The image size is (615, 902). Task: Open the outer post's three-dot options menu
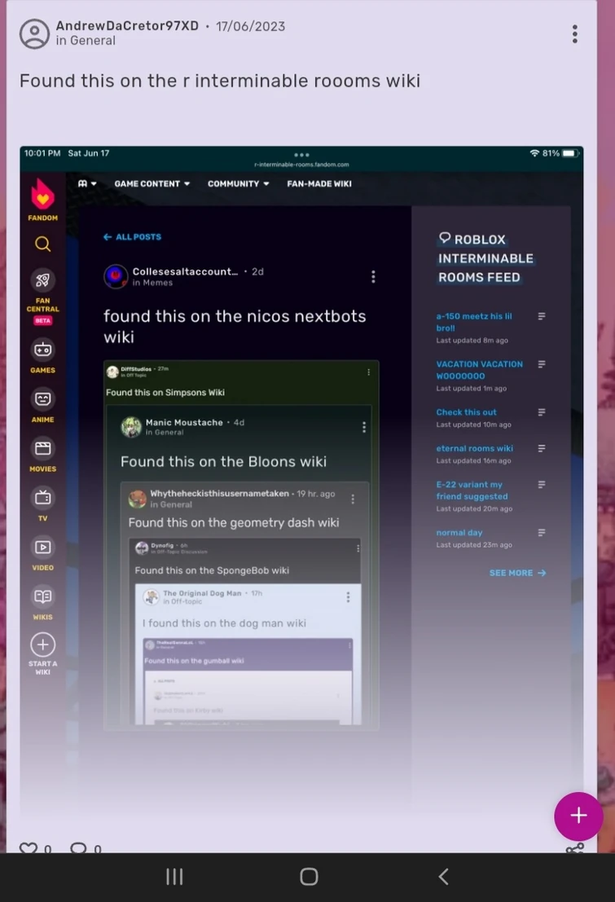click(x=574, y=34)
